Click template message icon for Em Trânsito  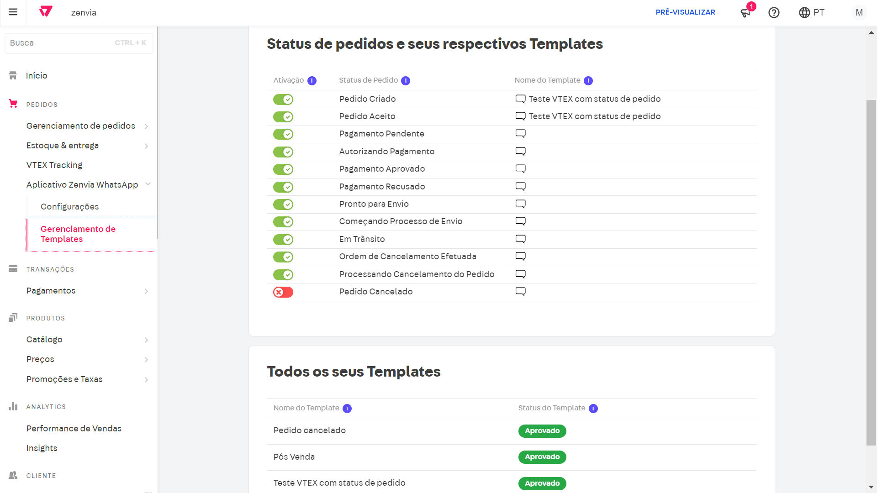[520, 239]
